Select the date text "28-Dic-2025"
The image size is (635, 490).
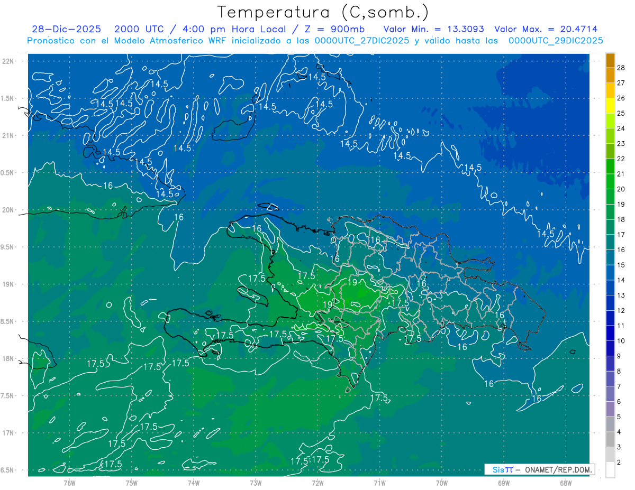[66, 29]
